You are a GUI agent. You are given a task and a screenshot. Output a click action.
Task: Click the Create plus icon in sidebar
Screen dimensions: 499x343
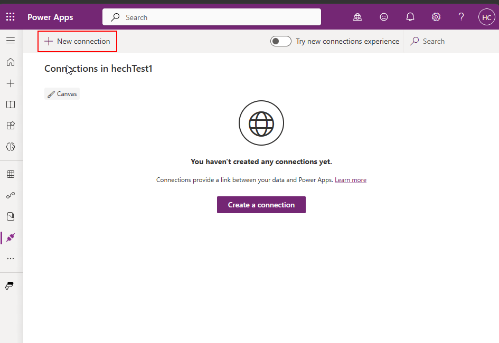coord(11,83)
